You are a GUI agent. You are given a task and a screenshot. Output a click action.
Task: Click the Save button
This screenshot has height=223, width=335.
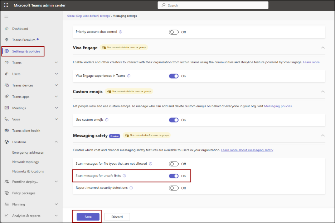tap(88, 217)
